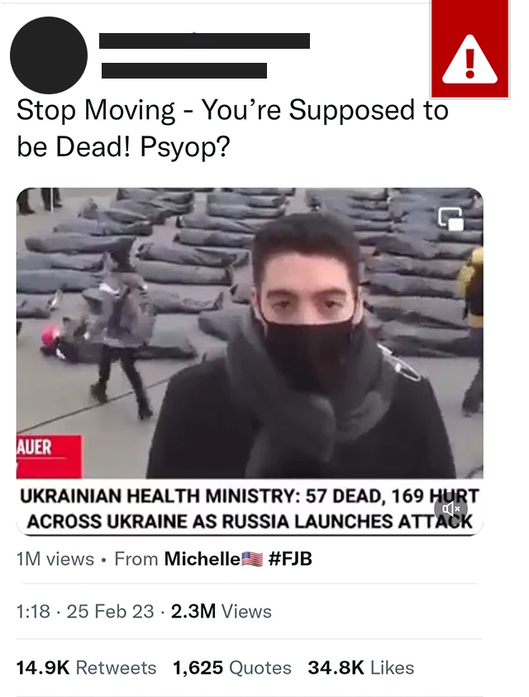Open the 25 Feb 23 timestamp
529x697 pixels.
110,611
